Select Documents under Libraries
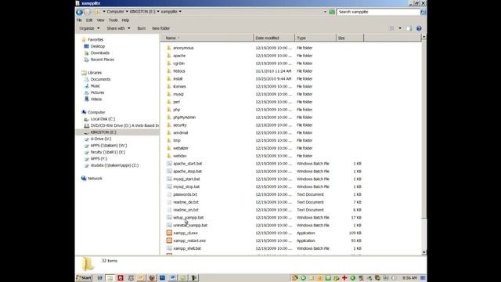 (100, 79)
